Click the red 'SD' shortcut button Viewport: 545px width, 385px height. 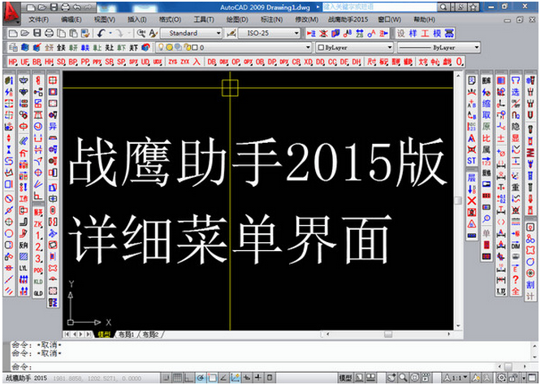[x=61, y=62]
